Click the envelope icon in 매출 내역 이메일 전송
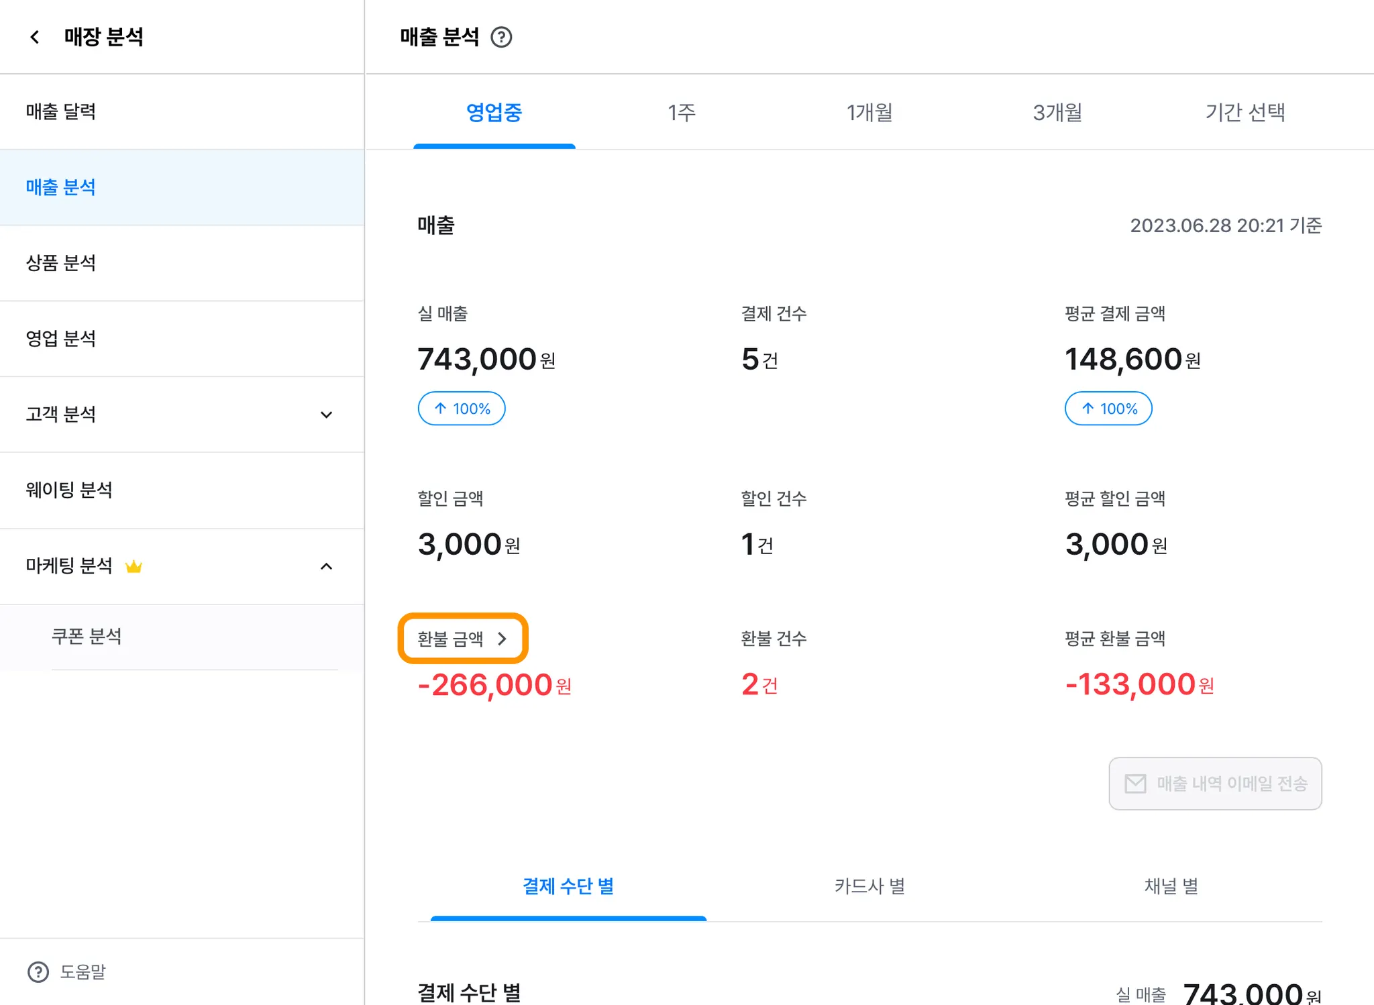This screenshot has width=1374, height=1005. [x=1135, y=784]
